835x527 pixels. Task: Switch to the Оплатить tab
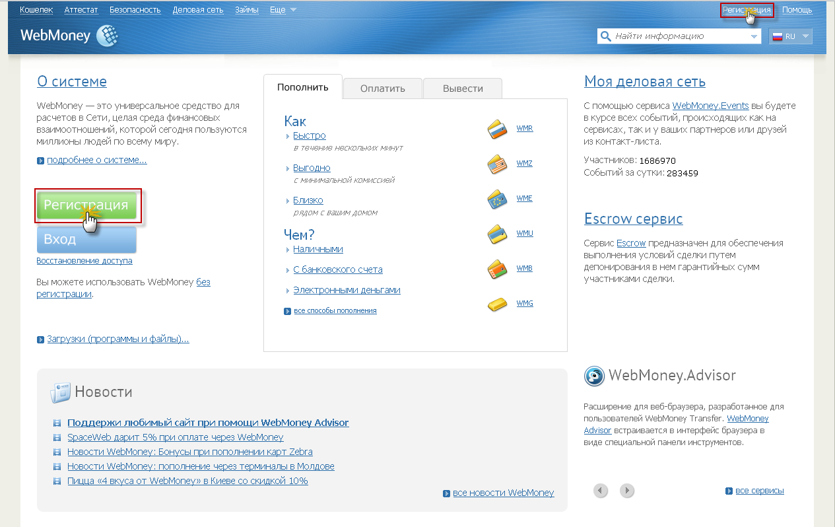tap(383, 88)
